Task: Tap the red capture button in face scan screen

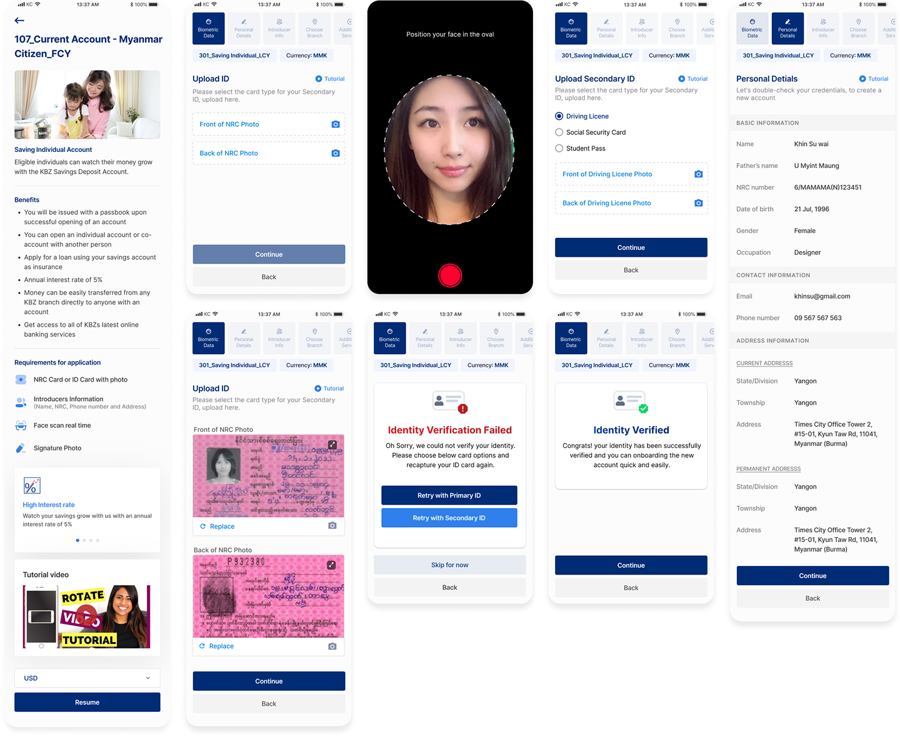Action: [450, 275]
